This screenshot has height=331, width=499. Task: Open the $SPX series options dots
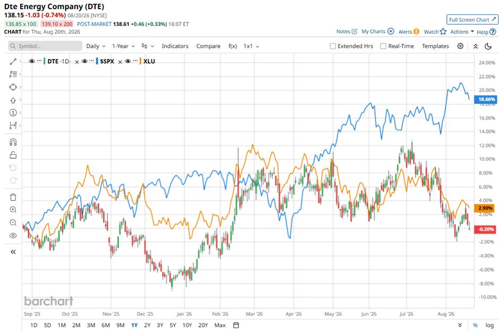(x=92, y=61)
